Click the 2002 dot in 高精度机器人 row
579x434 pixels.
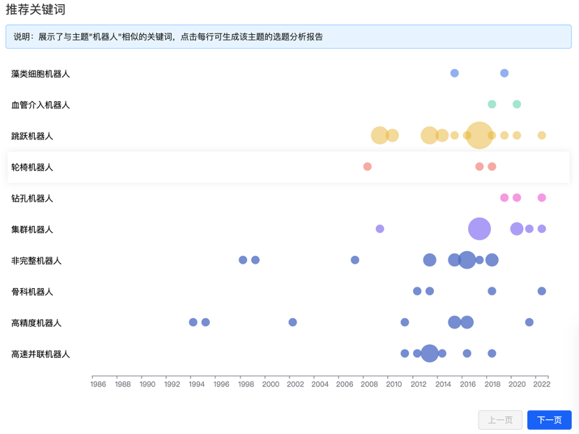292,322
